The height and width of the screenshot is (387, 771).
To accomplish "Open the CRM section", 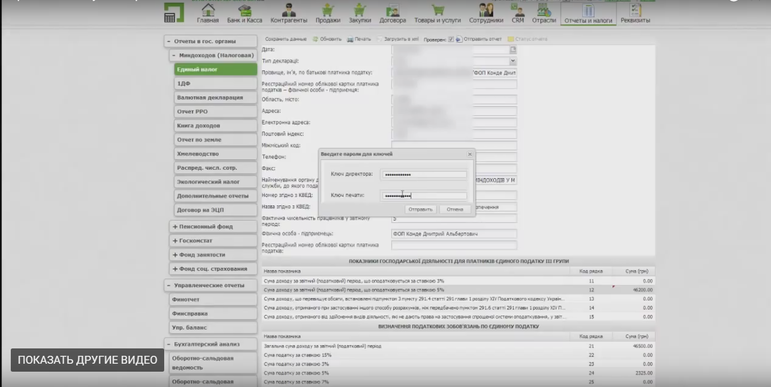I will [x=518, y=14].
